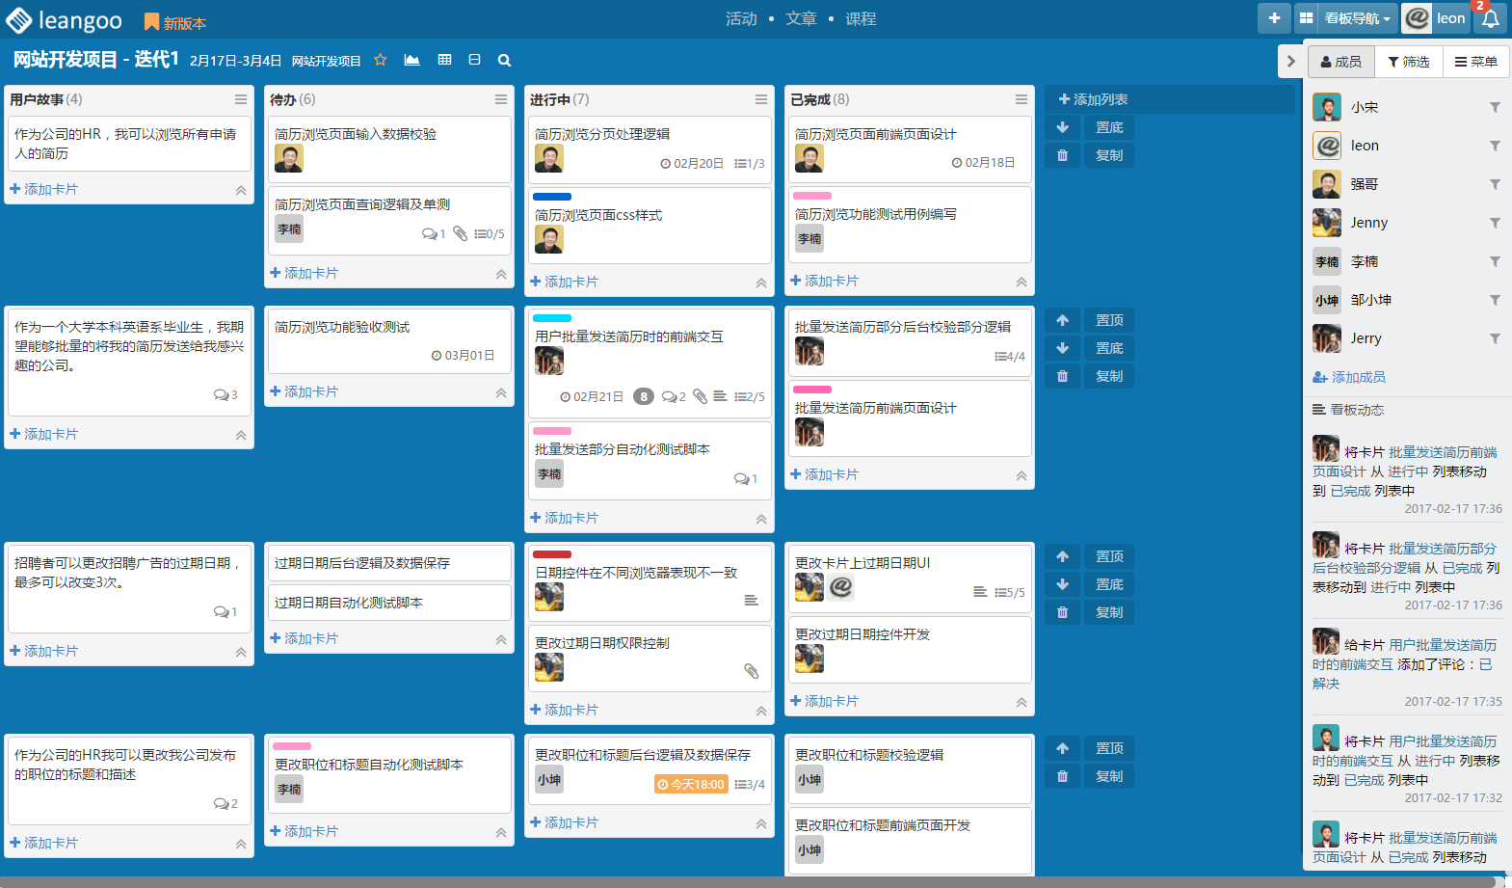The height and width of the screenshot is (888, 1512).
Task: Open the 进行中 list menu icon
Action: [x=760, y=99]
